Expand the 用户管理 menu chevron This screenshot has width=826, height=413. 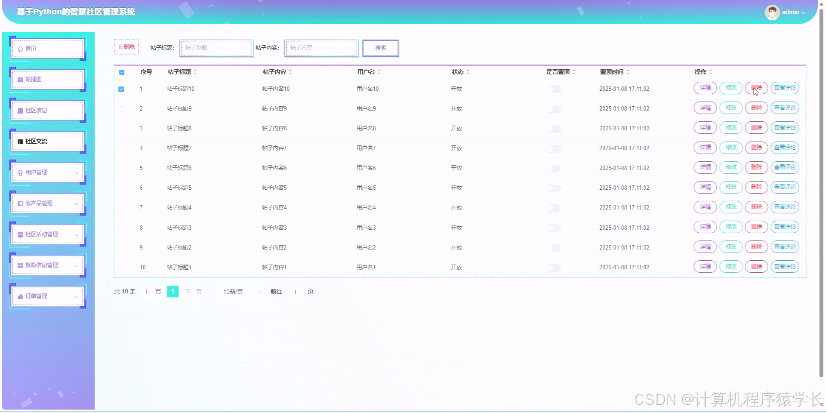click(77, 173)
